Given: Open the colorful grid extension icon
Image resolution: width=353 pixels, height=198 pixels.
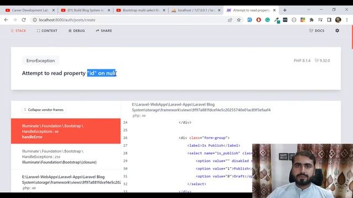Looking at the screenshot, I should coord(303,20).
